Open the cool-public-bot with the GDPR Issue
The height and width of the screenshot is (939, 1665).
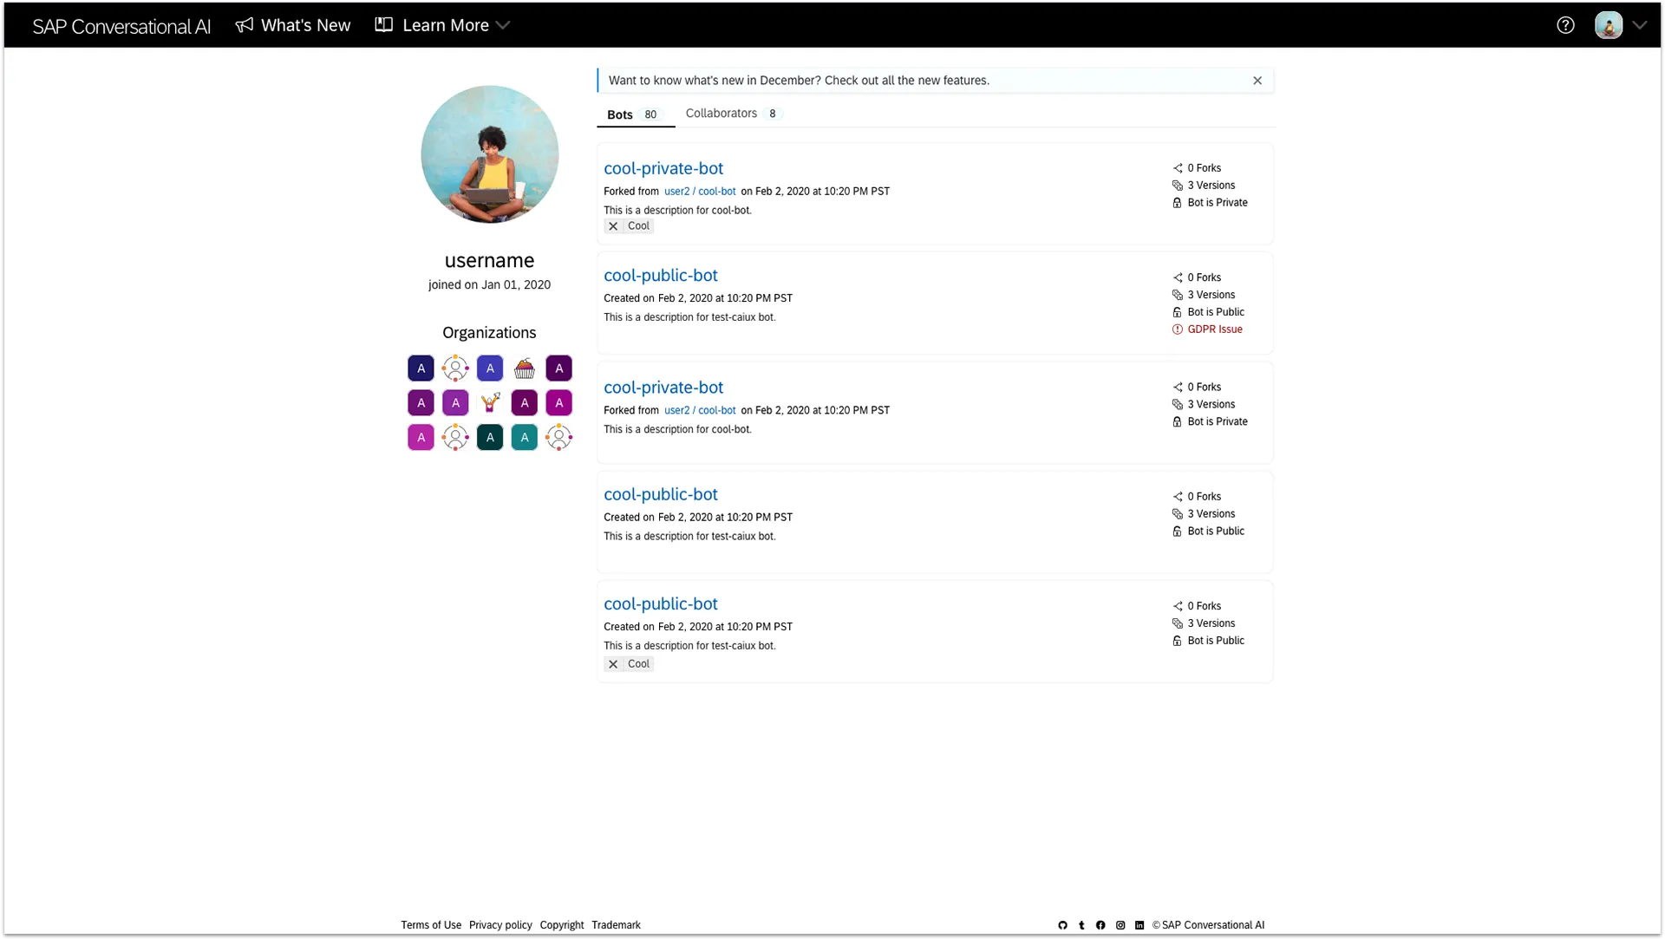click(x=661, y=275)
